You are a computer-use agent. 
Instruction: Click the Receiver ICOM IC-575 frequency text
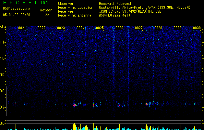(130, 11)
